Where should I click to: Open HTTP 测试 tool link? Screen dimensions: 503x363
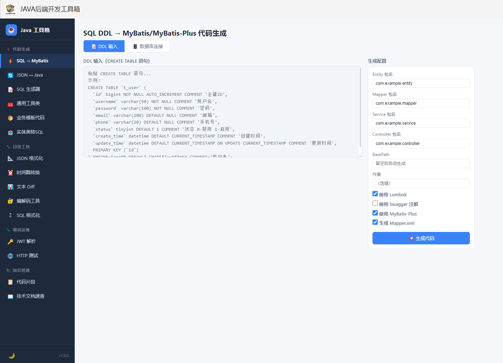point(37,255)
